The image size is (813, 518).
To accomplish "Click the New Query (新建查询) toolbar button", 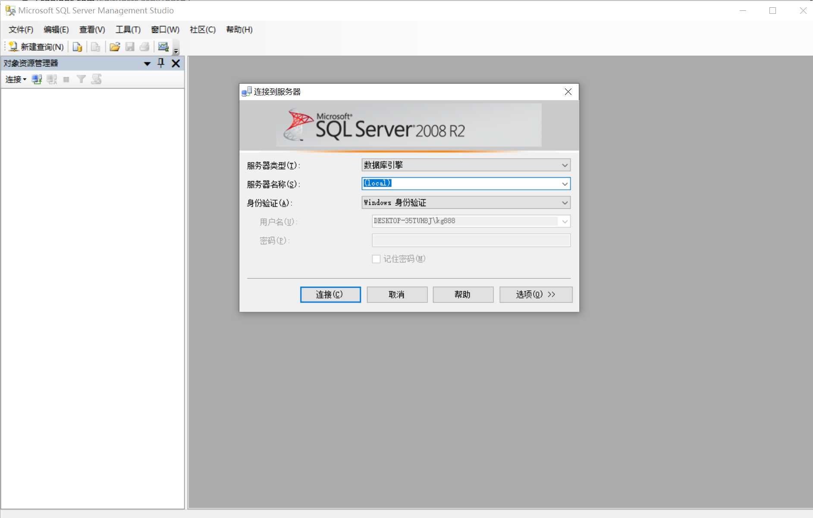I will tap(36, 47).
